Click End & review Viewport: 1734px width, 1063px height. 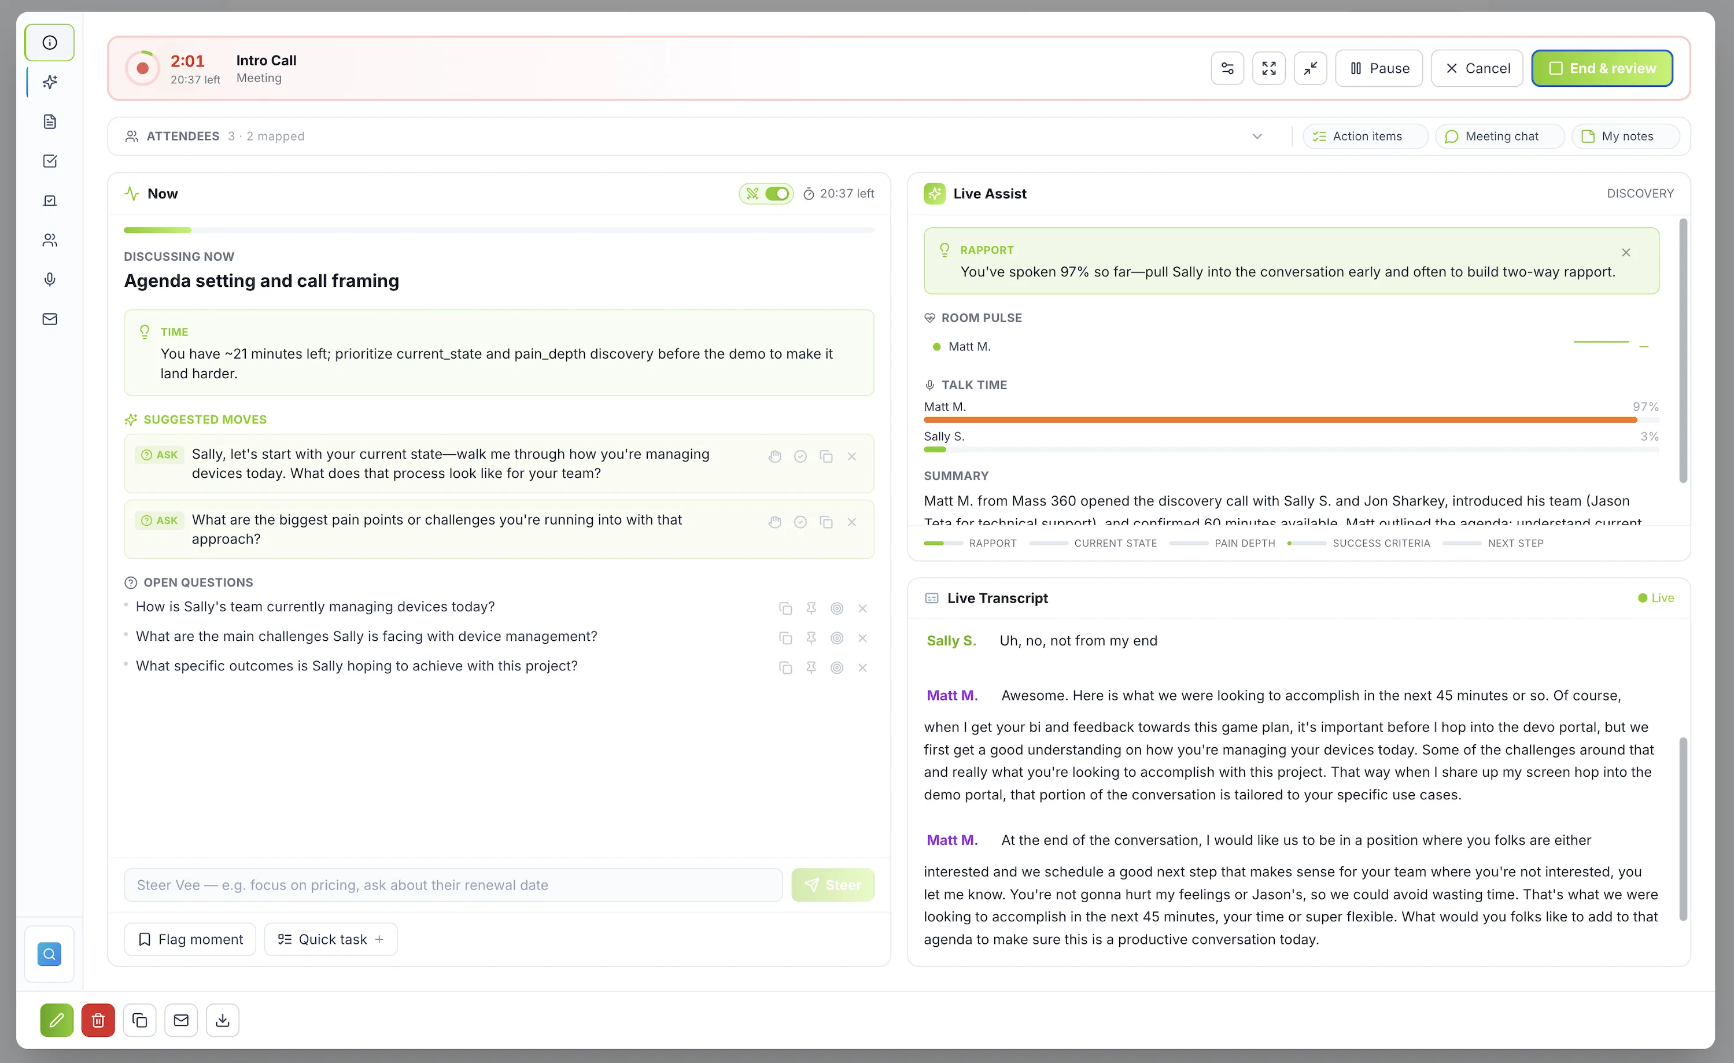click(x=1602, y=68)
